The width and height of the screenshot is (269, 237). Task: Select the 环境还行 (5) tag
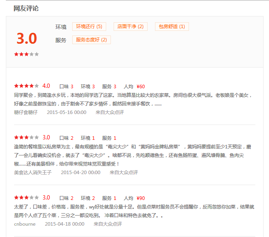click(89, 27)
